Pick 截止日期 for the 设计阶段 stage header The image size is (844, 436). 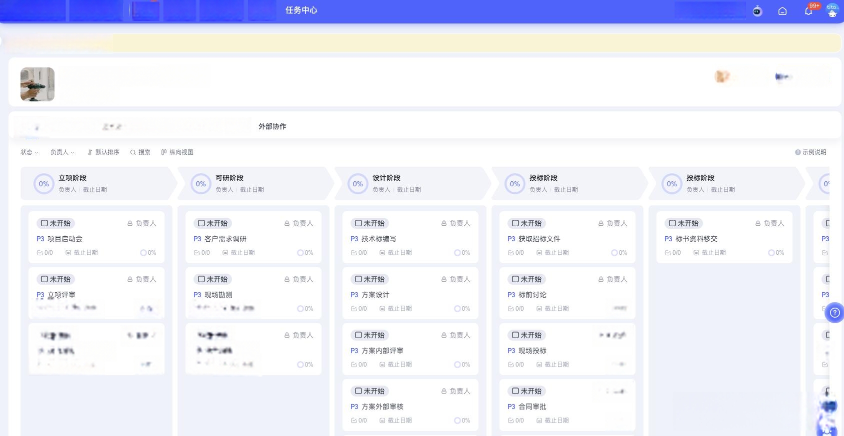point(409,190)
